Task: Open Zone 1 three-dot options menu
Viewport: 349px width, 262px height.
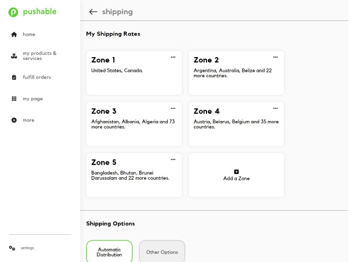Action: click(173, 57)
